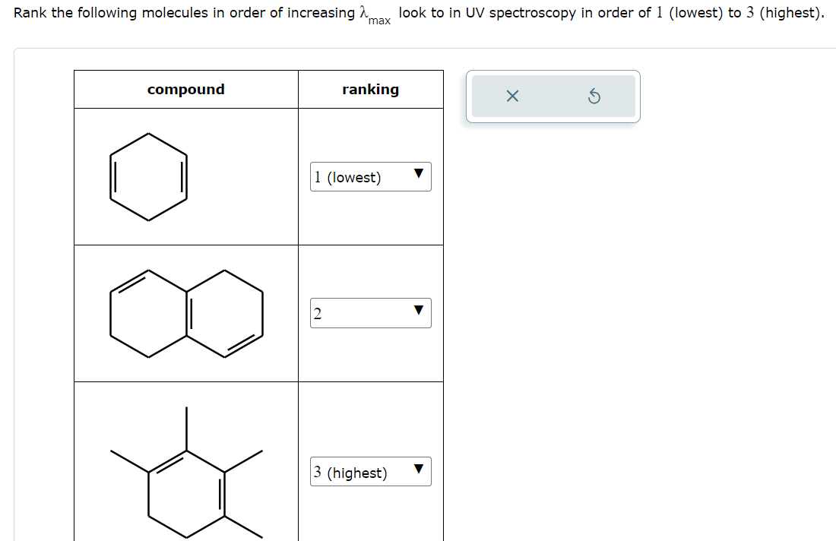Toggle the bottom ranking selection open
Screen dimensions: 836x541
370,471
